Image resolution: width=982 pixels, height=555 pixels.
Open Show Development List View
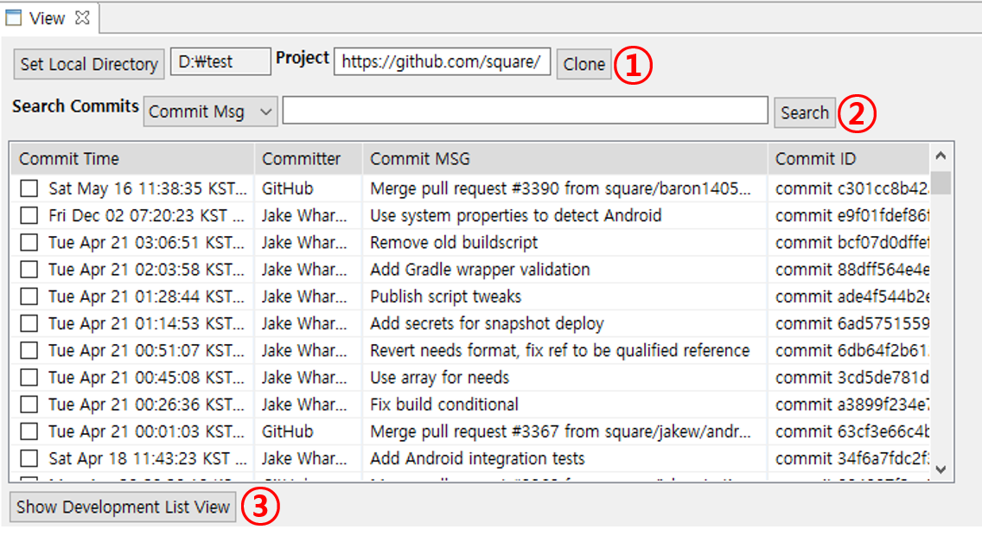123,507
